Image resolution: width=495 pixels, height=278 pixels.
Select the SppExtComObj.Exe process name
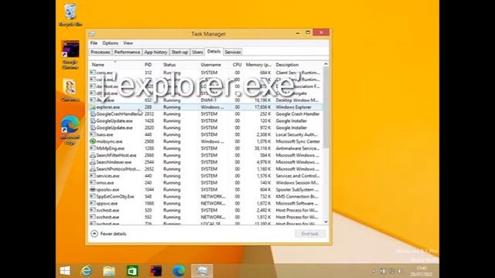coord(115,196)
